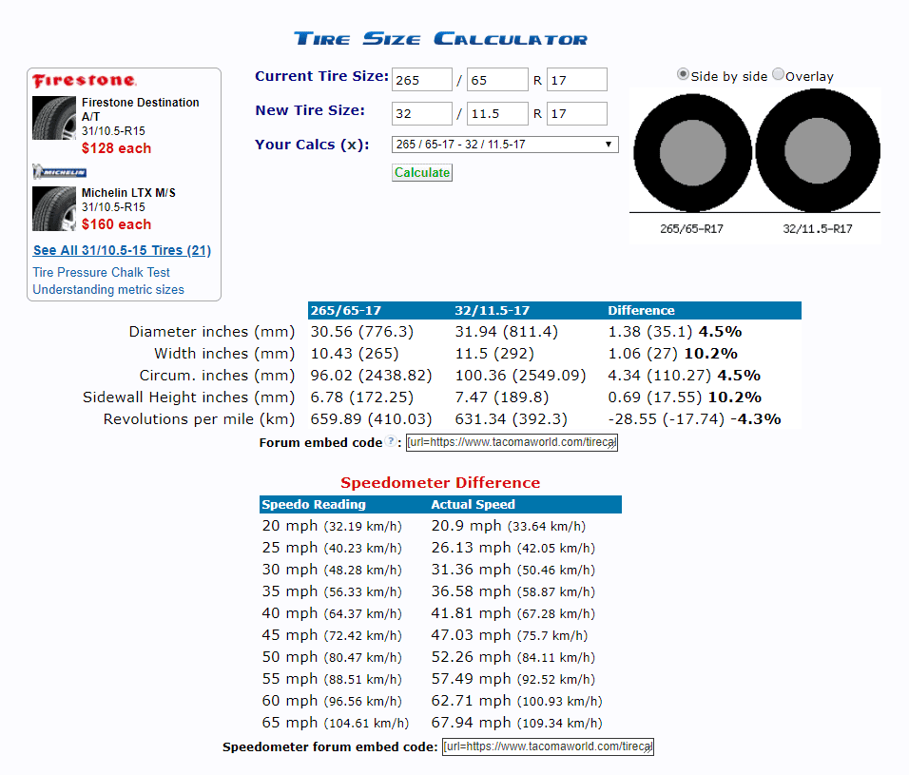This screenshot has height=775, width=909.
Task: Open Michelin LTX M/S tire thumbnail
Action: 54,208
